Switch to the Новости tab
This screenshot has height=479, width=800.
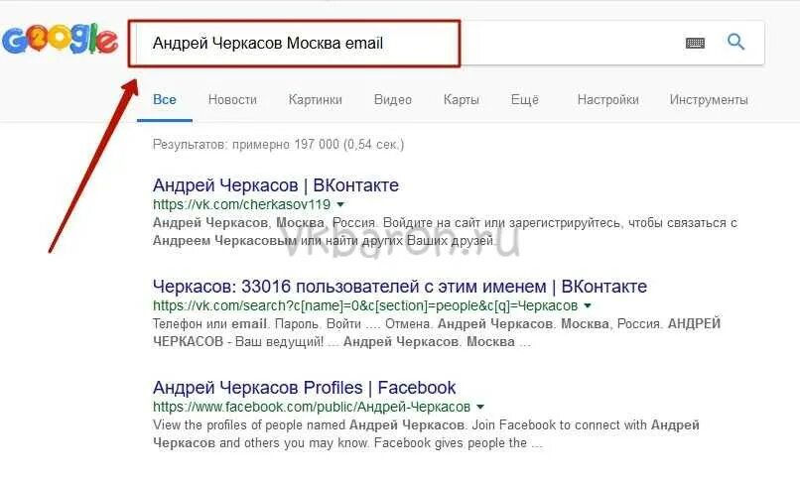coord(232,99)
